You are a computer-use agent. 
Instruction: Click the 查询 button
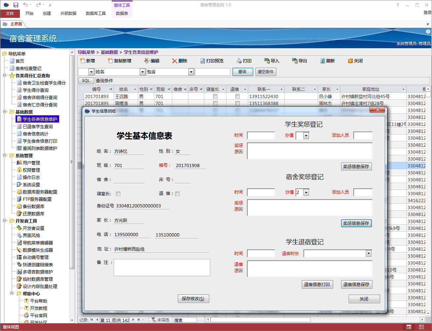point(243,72)
